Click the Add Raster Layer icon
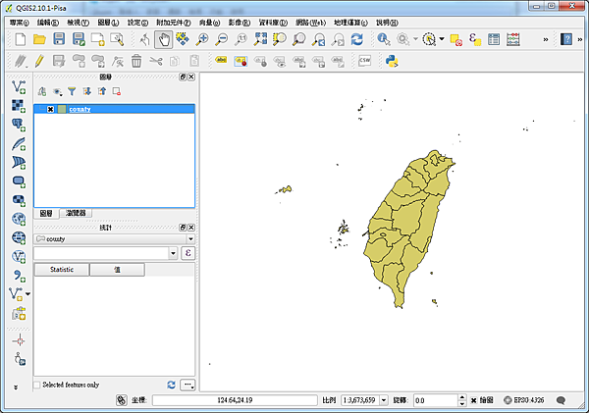The image size is (589, 413). tap(19, 106)
